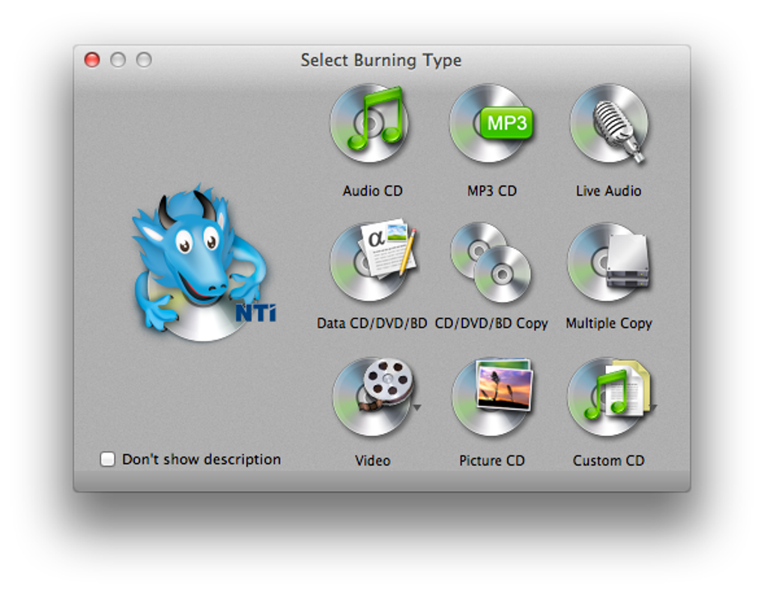Choose the CD/DVD/BD Copy twin-disc icon

pos(491,261)
